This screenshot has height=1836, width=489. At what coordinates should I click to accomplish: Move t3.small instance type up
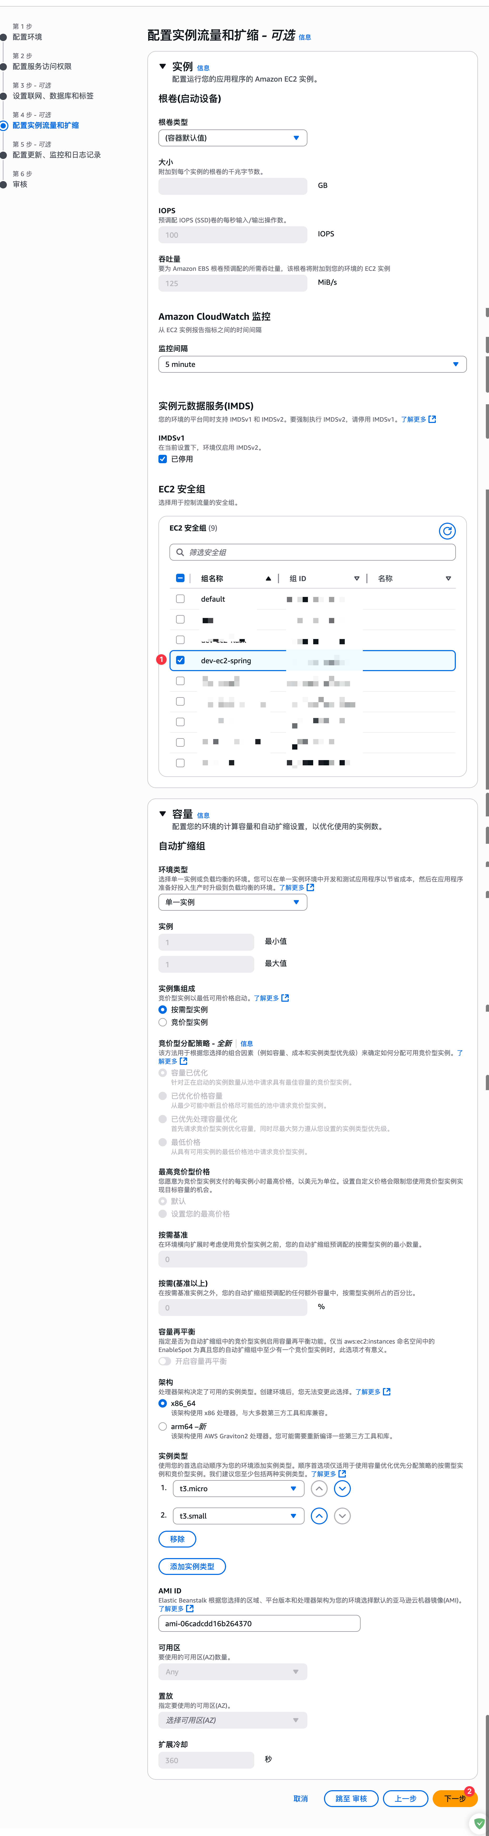click(x=319, y=1516)
